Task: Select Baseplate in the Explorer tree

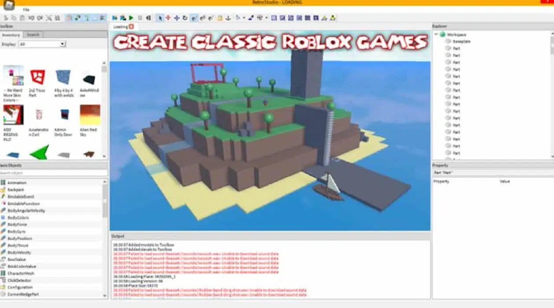Action: (x=462, y=41)
